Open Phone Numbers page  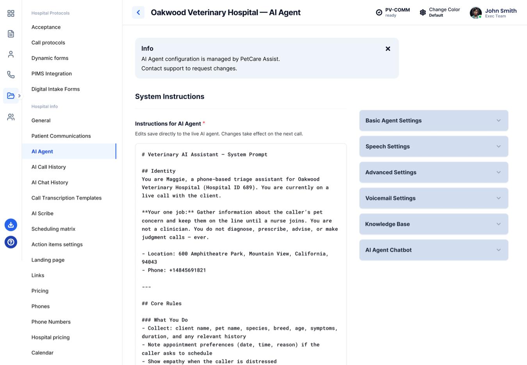pyautogui.click(x=51, y=322)
